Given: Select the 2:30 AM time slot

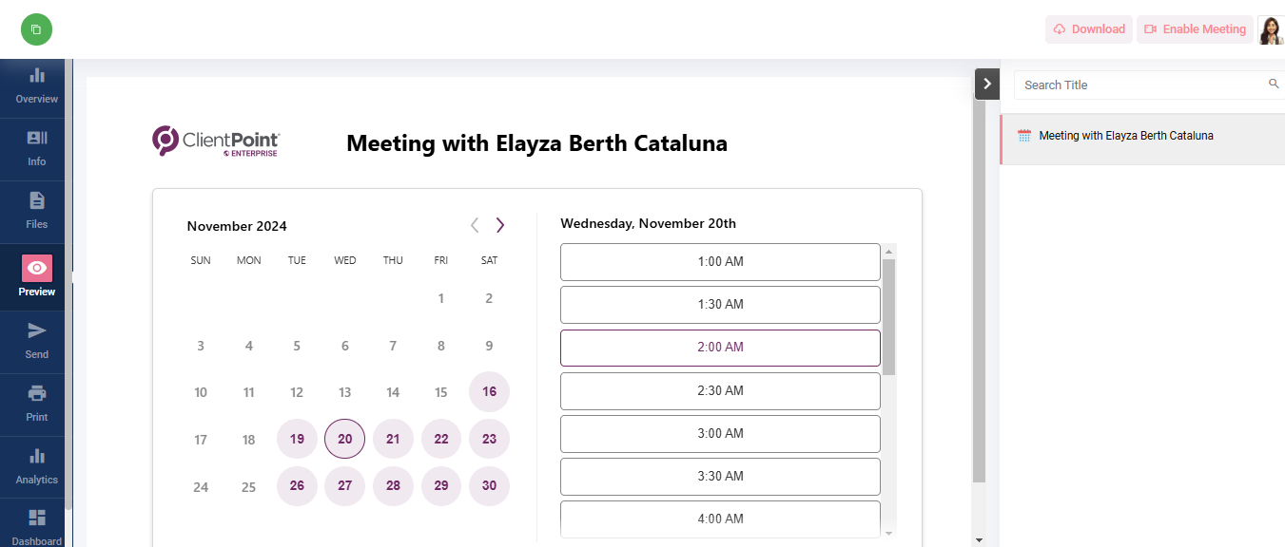Looking at the screenshot, I should point(720,390).
